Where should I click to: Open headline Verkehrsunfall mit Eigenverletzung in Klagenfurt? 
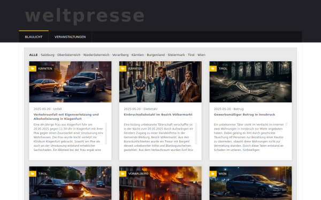coord(66,116)
